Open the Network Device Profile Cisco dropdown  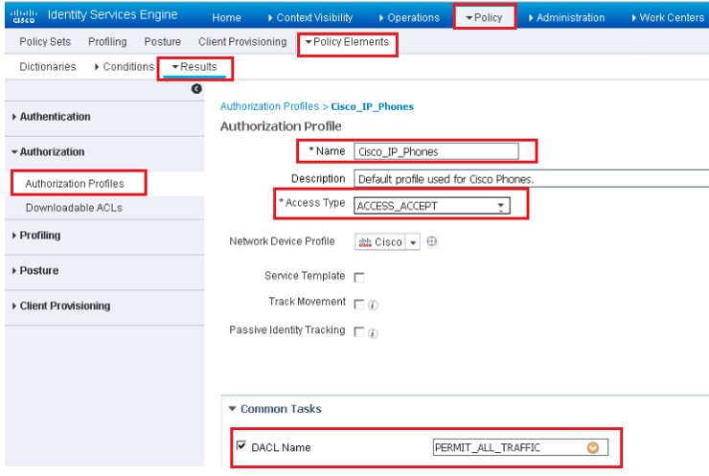[x=387, y=242]
